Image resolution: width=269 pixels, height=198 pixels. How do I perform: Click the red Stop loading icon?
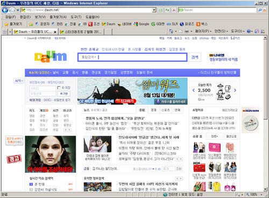(x=174, y=10)
